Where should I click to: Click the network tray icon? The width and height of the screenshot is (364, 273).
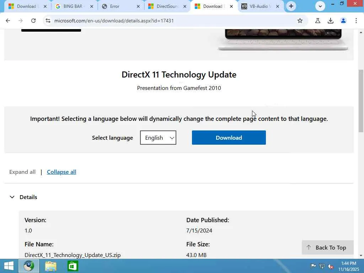pos(322,266)
